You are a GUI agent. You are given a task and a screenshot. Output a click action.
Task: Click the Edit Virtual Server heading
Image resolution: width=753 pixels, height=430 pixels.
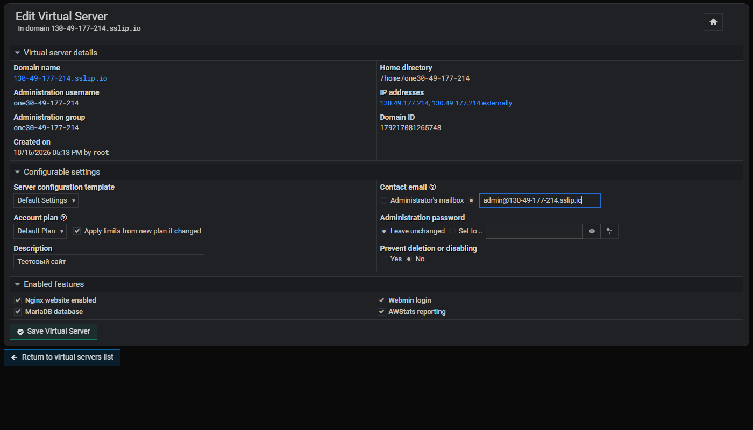click(61, 17)
